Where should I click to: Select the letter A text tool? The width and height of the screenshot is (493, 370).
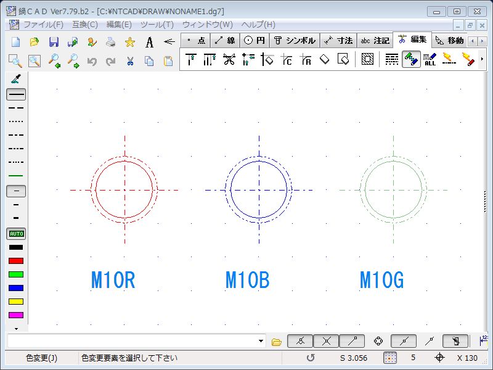[149, 42]
